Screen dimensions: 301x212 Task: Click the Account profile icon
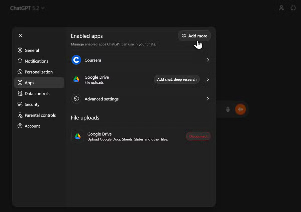(20, 126)
